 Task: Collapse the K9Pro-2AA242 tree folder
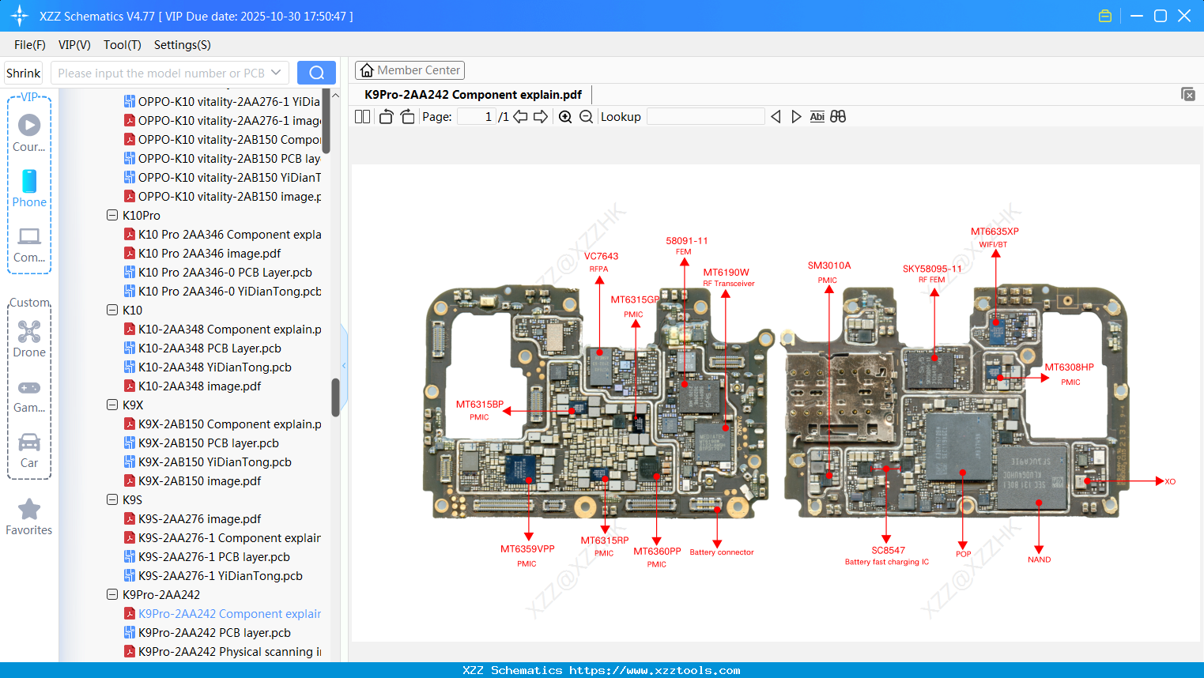point(112,594)
